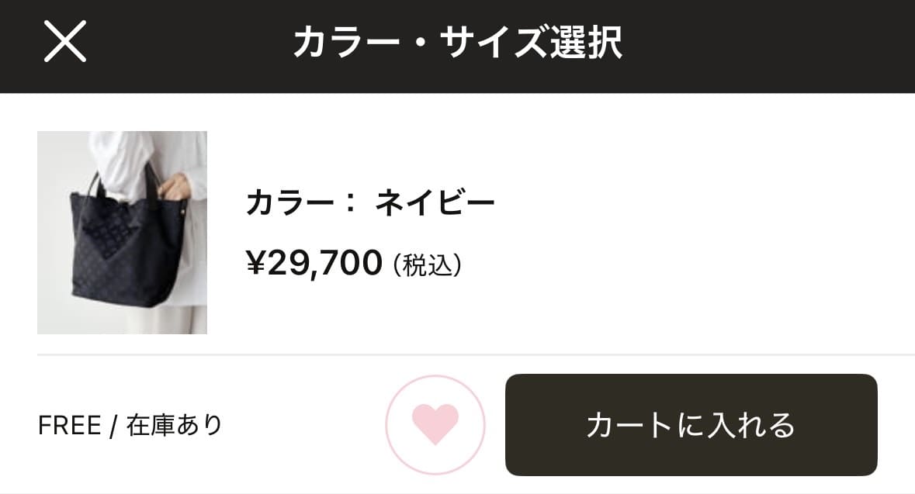Viewport: 915px width, 494px height.
Task: Click the カラー： label
Action: 301,204
